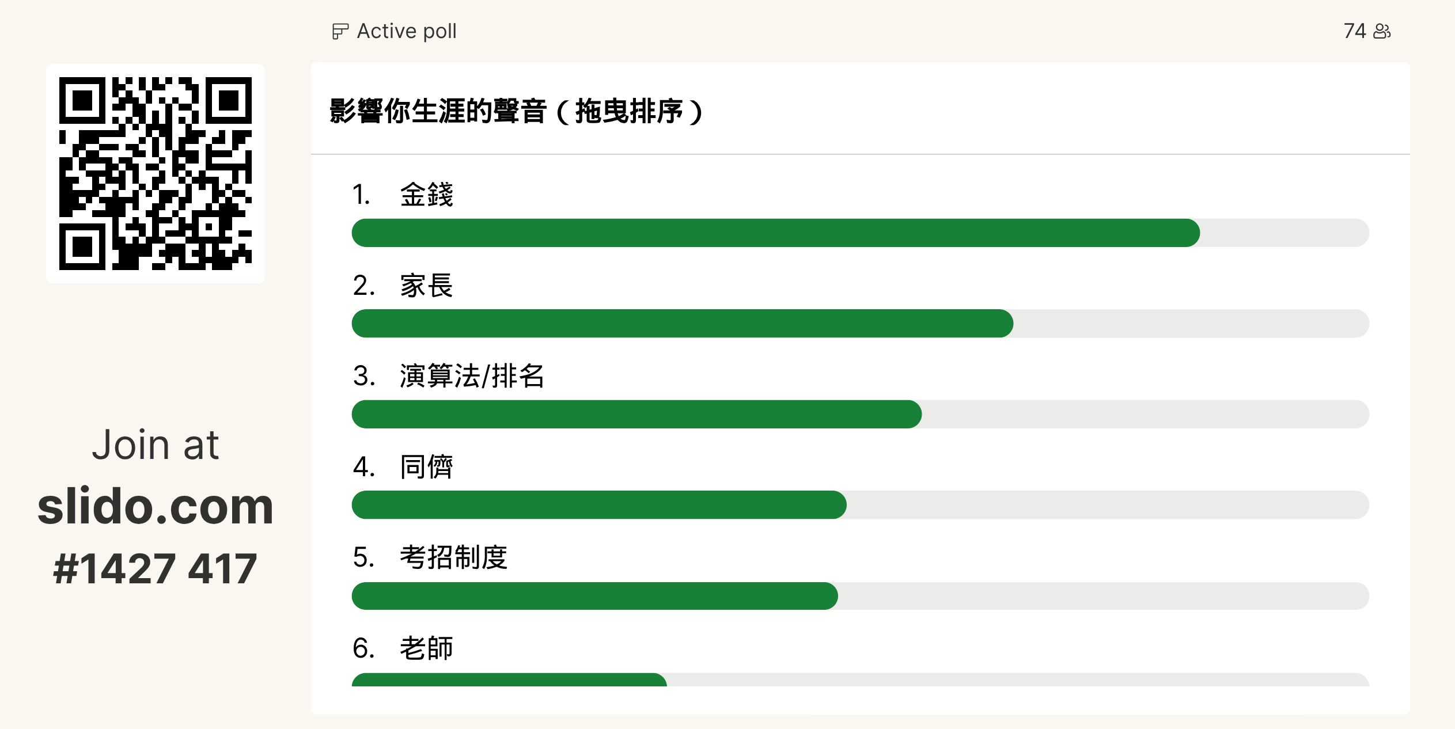This screenshot has height=729, width=1455.
Task: Click the #1427 417 event code
Action: tap(156, 568)
